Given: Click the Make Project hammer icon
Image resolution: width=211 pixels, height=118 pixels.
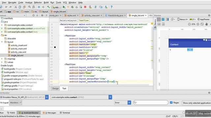Looking at the screenshot, I should [x=48, y=7].
